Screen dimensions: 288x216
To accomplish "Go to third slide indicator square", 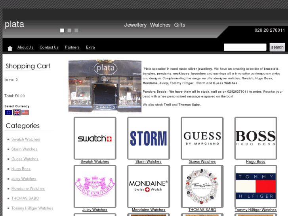I will pos(76,31).
